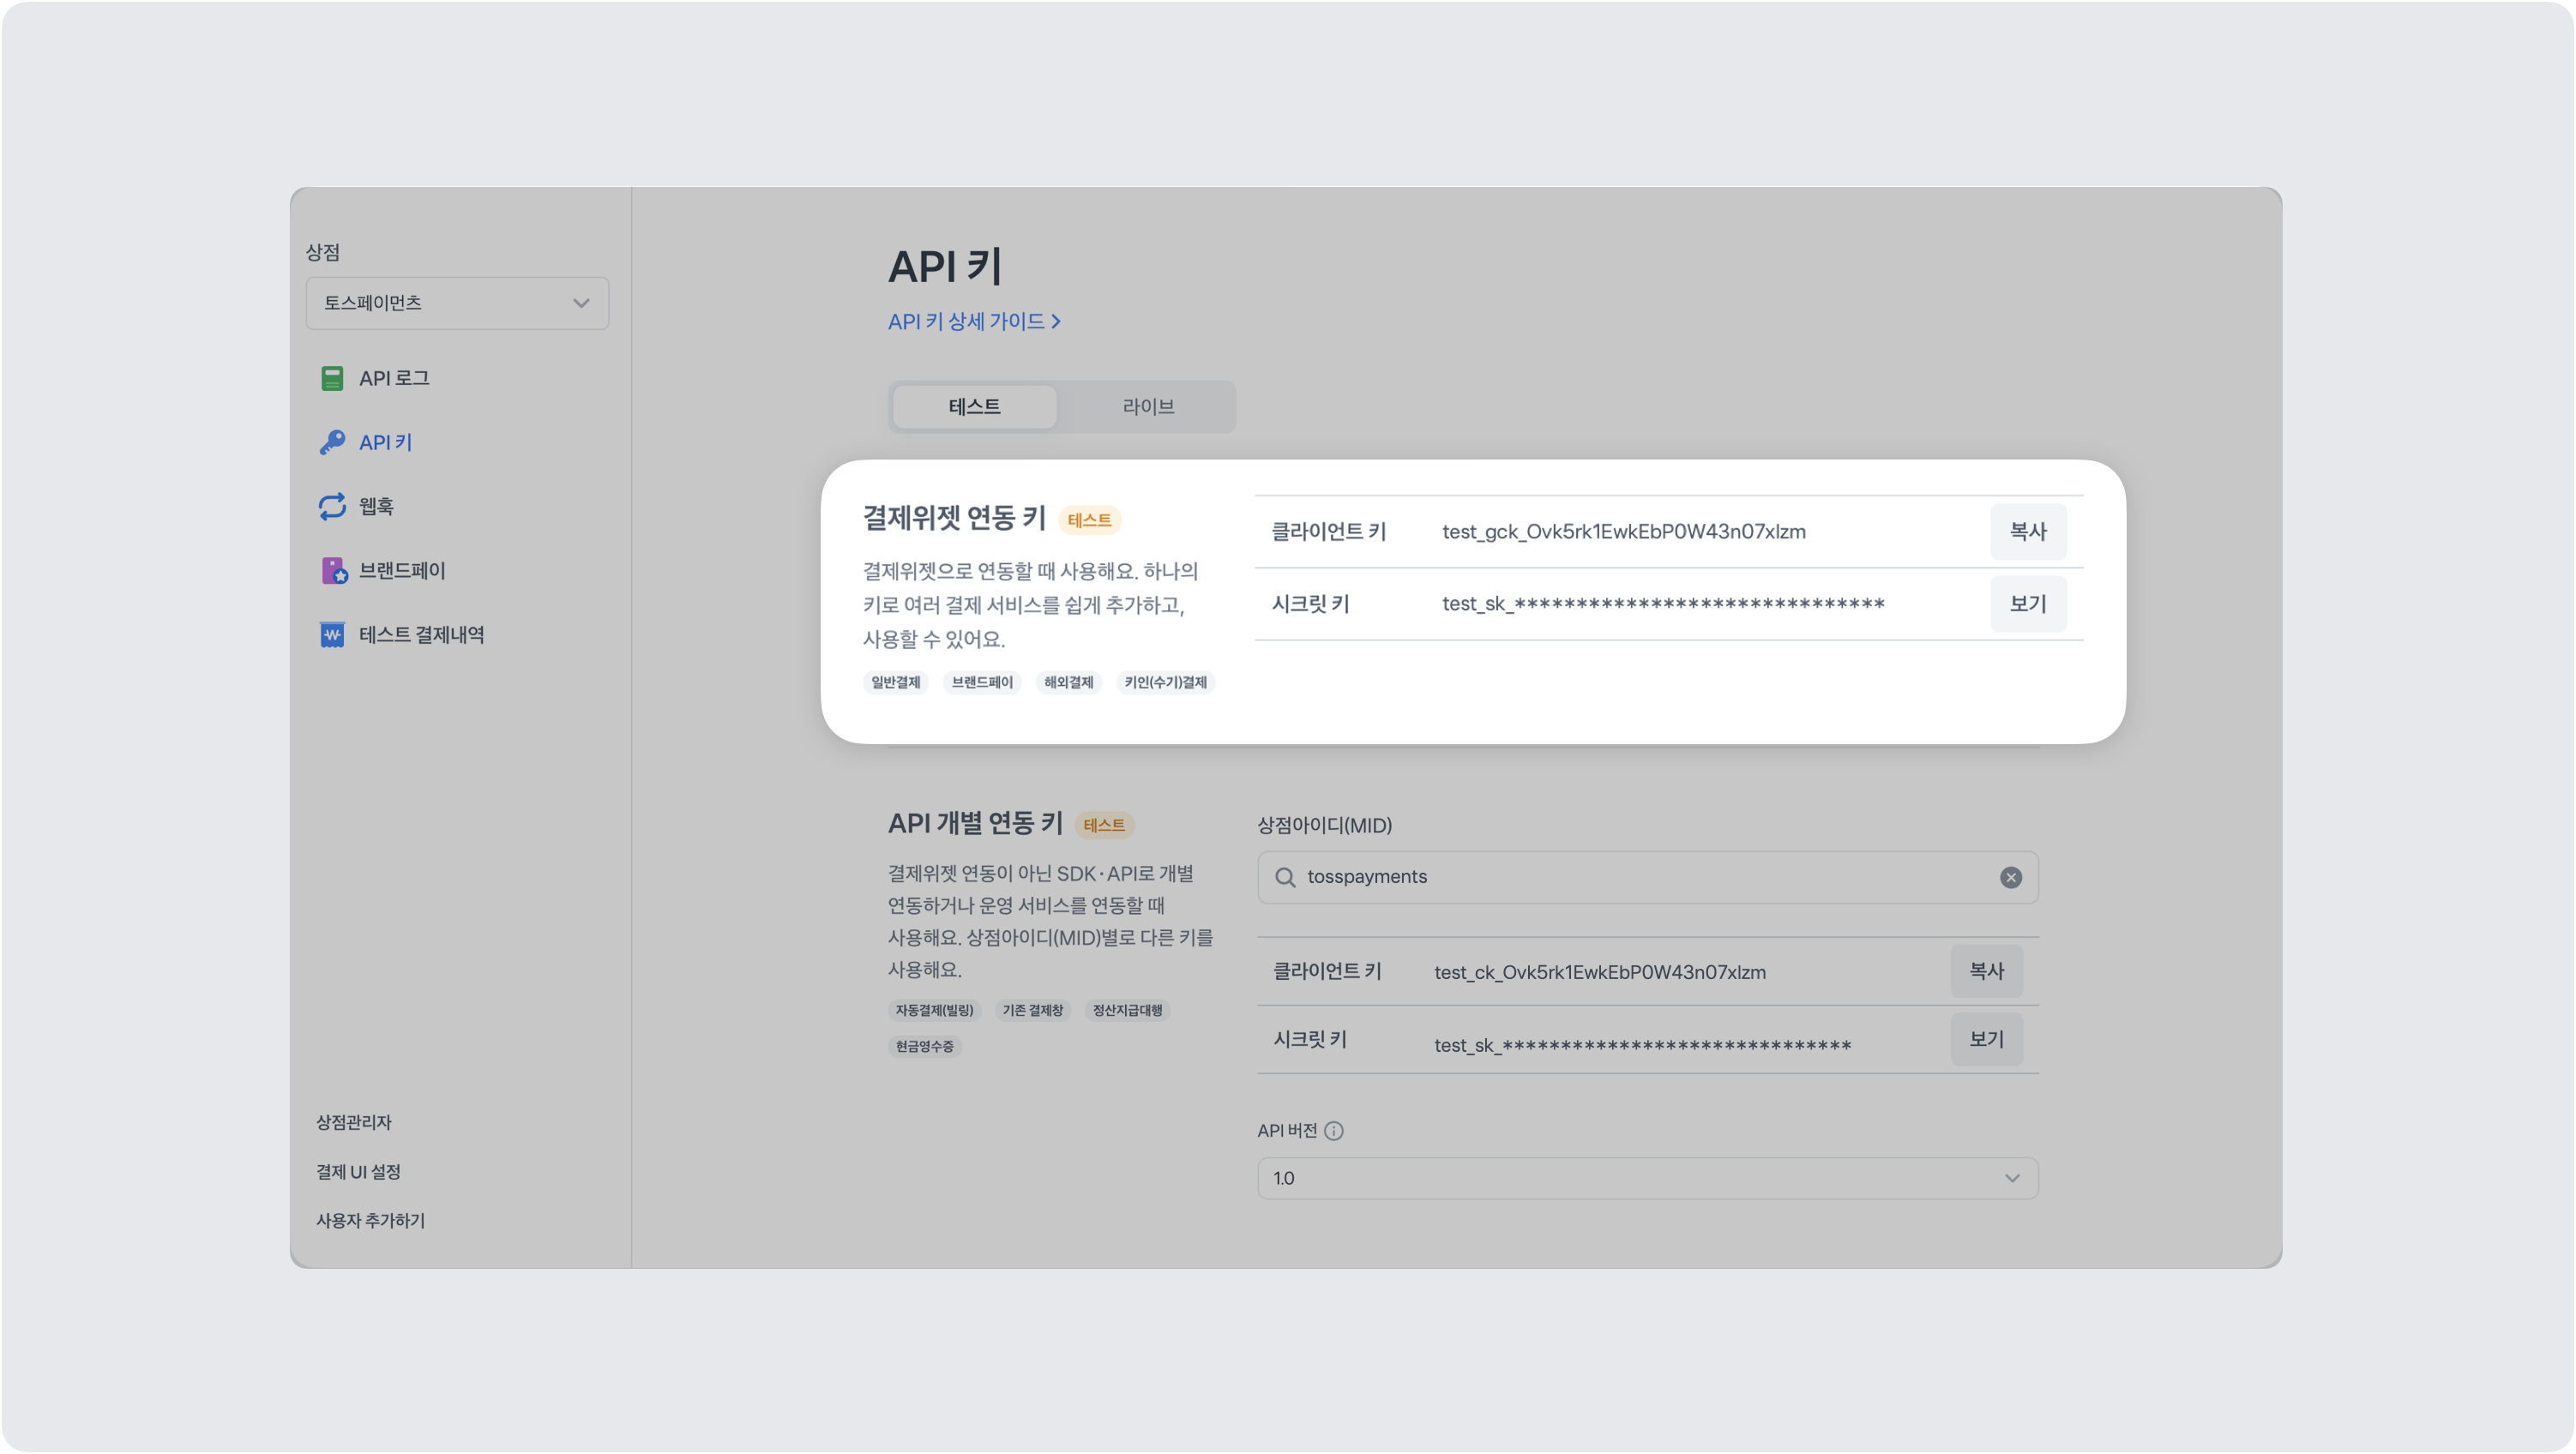Open the API 키 상세 가이드 chevron link
This screenshot has width=2576, height=1454.
click(974, 321)
